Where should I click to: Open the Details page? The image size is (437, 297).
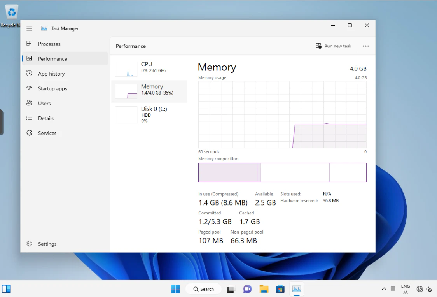coord(65,118)
